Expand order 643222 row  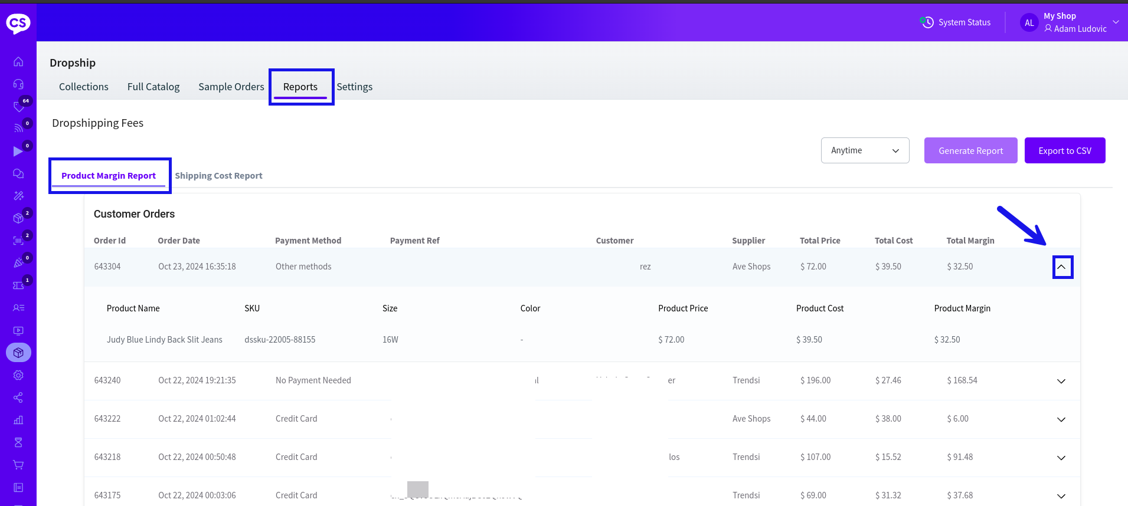pos(1061,419)
